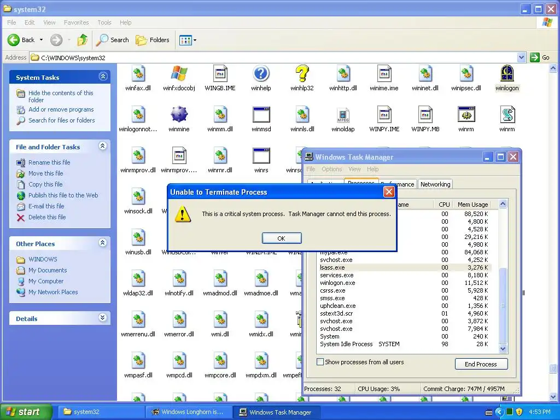The width and height of the screenshot is (560, 420).
Task: Select the sstext3d.scr process row
Action: [x=405, y=313]
